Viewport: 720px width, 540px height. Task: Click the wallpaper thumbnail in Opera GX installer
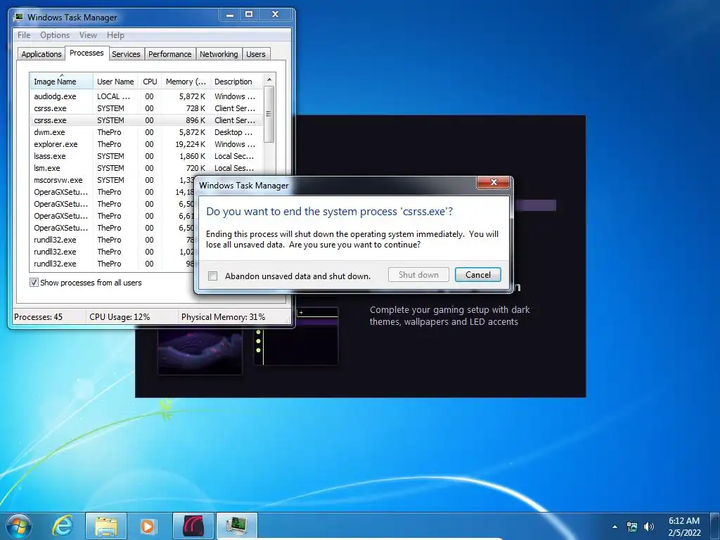click(200, 352)
